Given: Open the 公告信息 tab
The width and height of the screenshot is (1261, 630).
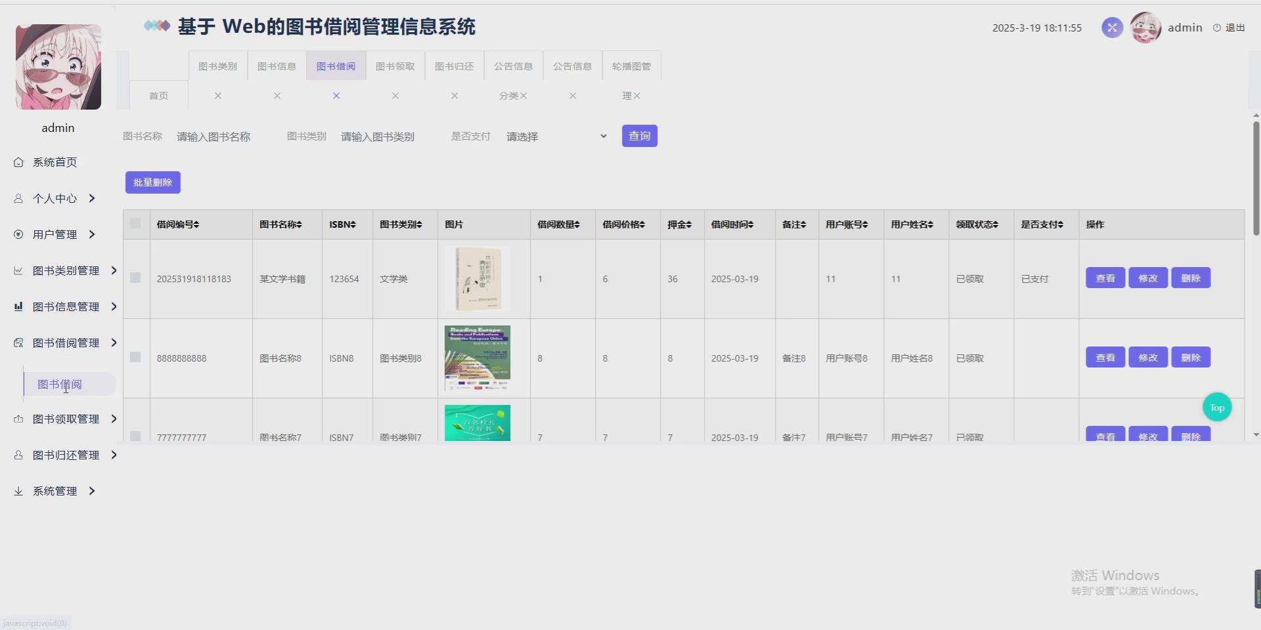Looking at the screenshot, I should (513, 65).
